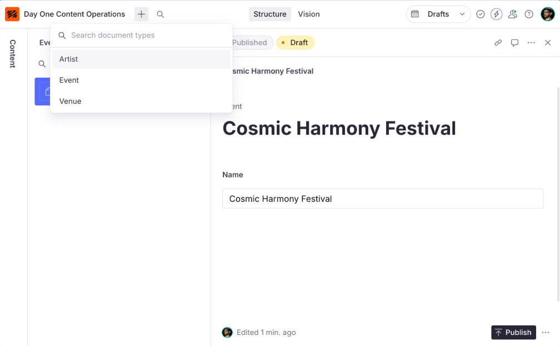560x346 pixels.
Task: Open the user avatar menu
Action: point(548,14)
